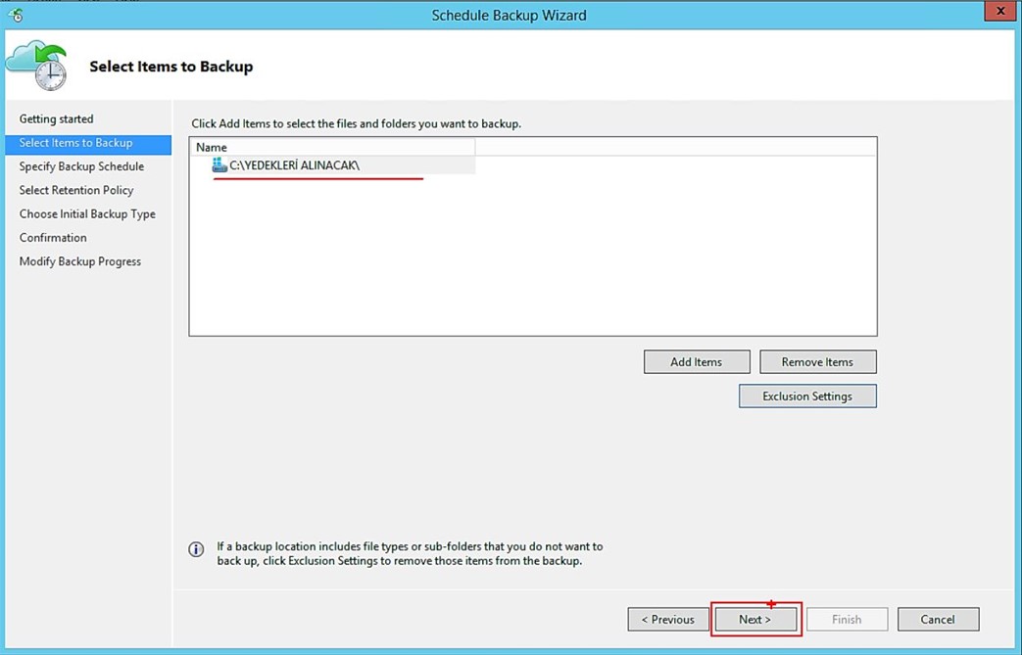Open Modify Backup Progress step
This screenshot has width=1022, height=655.
[x=80, y=261]
